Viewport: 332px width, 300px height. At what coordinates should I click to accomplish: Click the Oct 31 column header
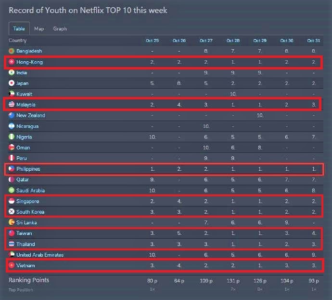[314, 41]
